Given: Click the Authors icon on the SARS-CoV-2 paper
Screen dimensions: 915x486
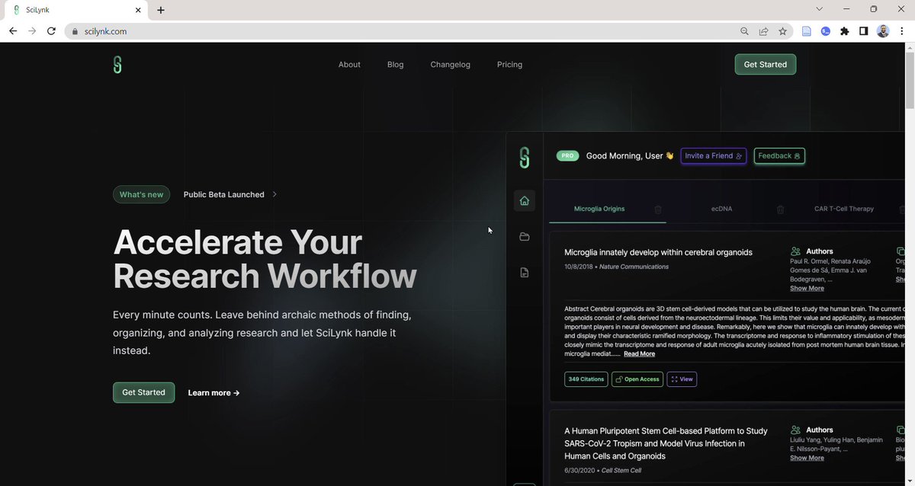Looking at the screenshot, I should click(795, 430).
